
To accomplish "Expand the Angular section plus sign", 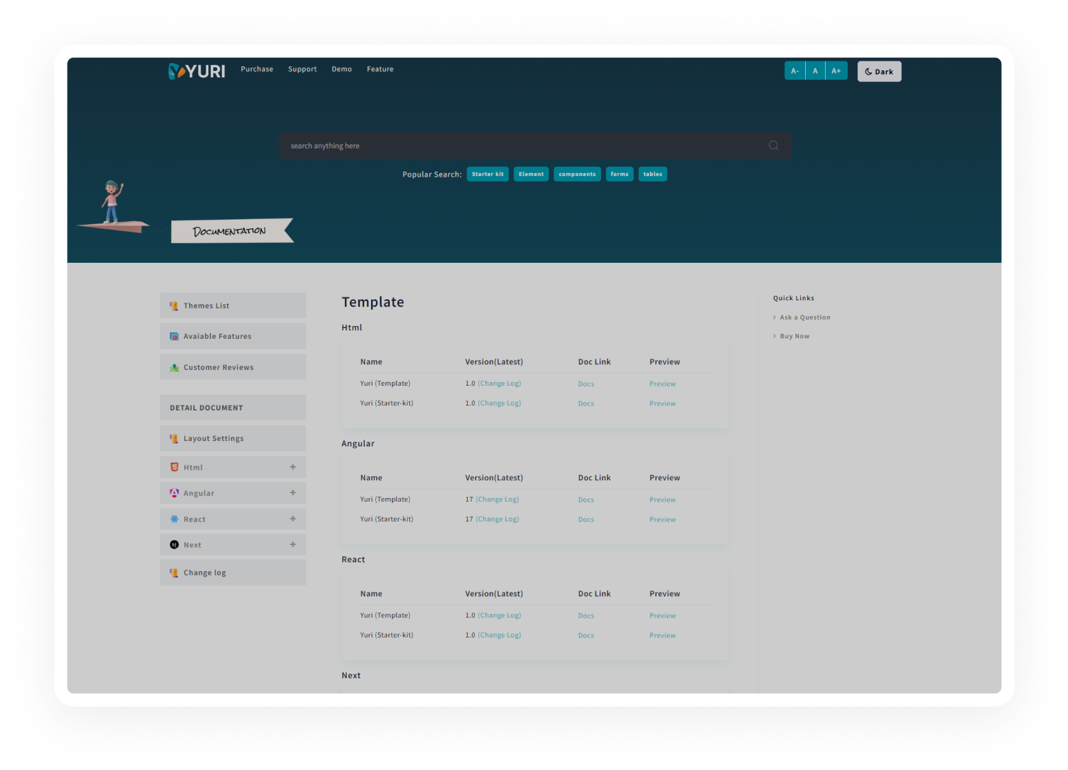I will [293, 493].
